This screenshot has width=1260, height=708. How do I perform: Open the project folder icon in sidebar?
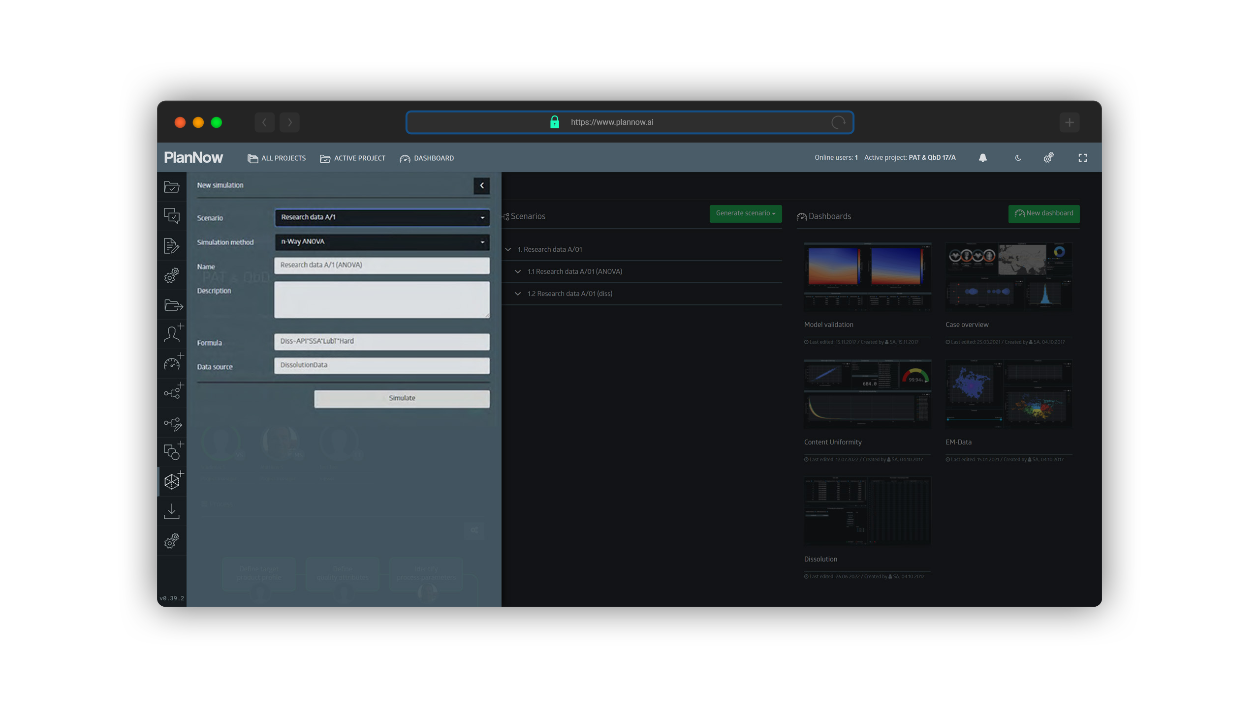(x=171, y=187)
